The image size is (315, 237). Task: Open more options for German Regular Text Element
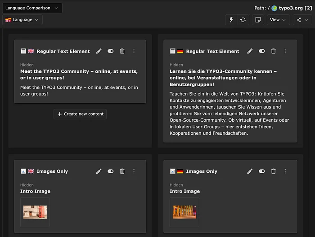coord(285,51)
